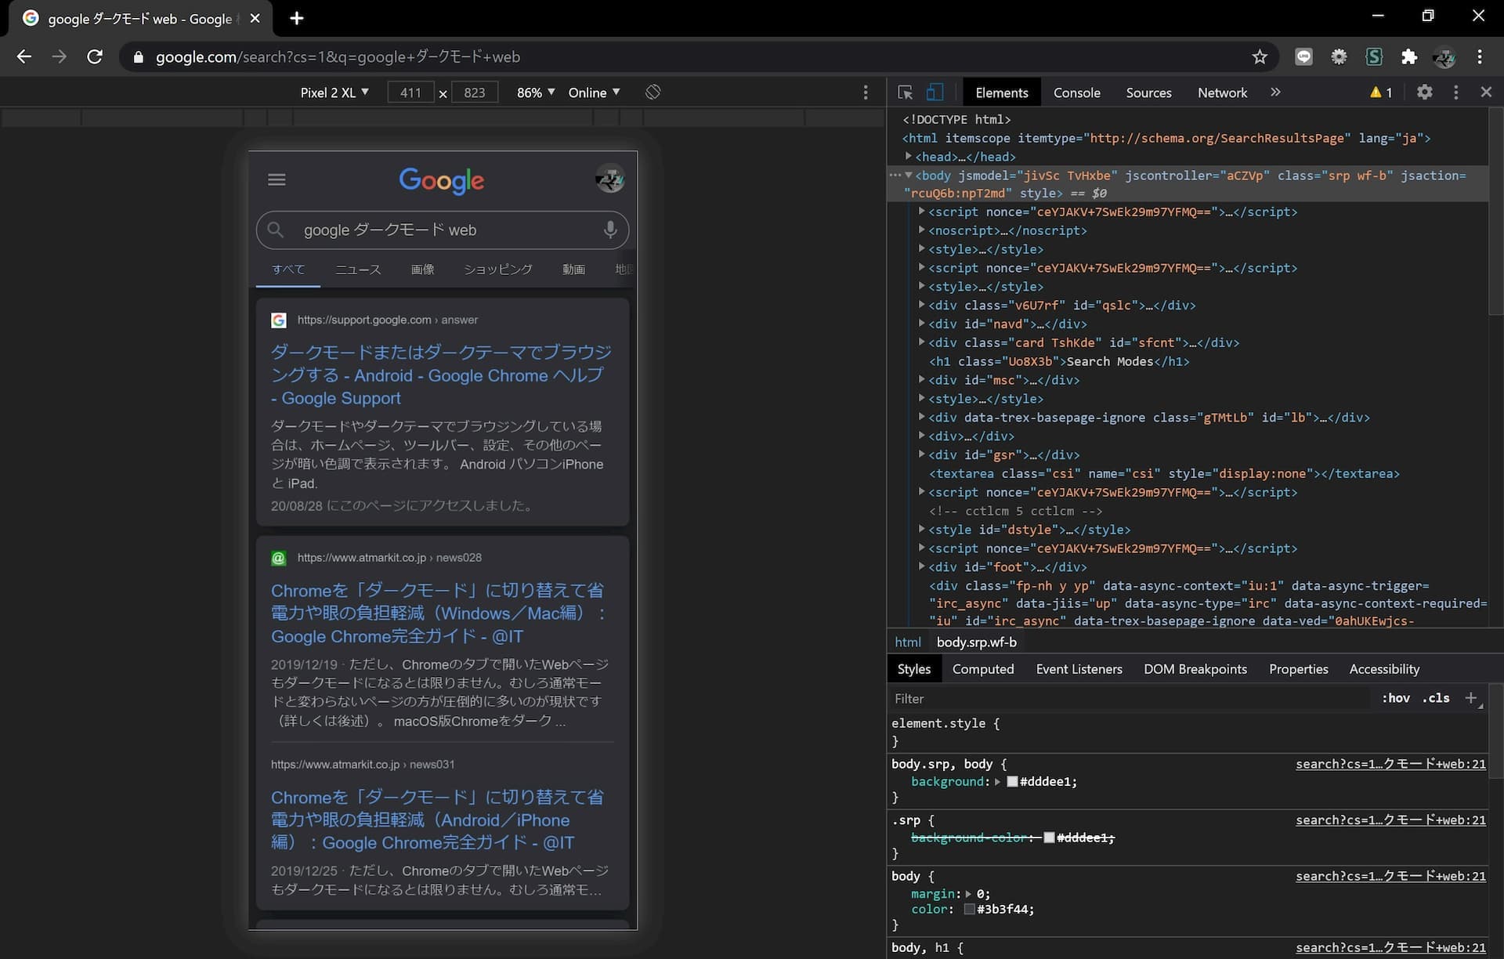Rotate the device viewport orientation

coord(653,92)
